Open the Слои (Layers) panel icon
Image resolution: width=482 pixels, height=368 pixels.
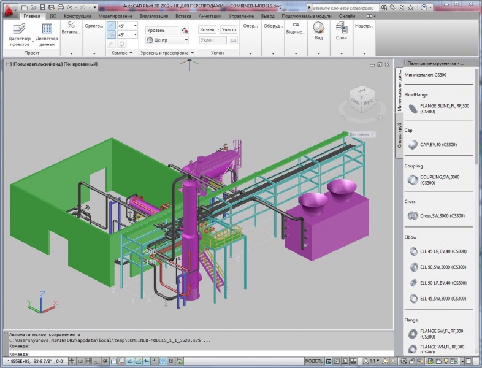pos(342,31)
